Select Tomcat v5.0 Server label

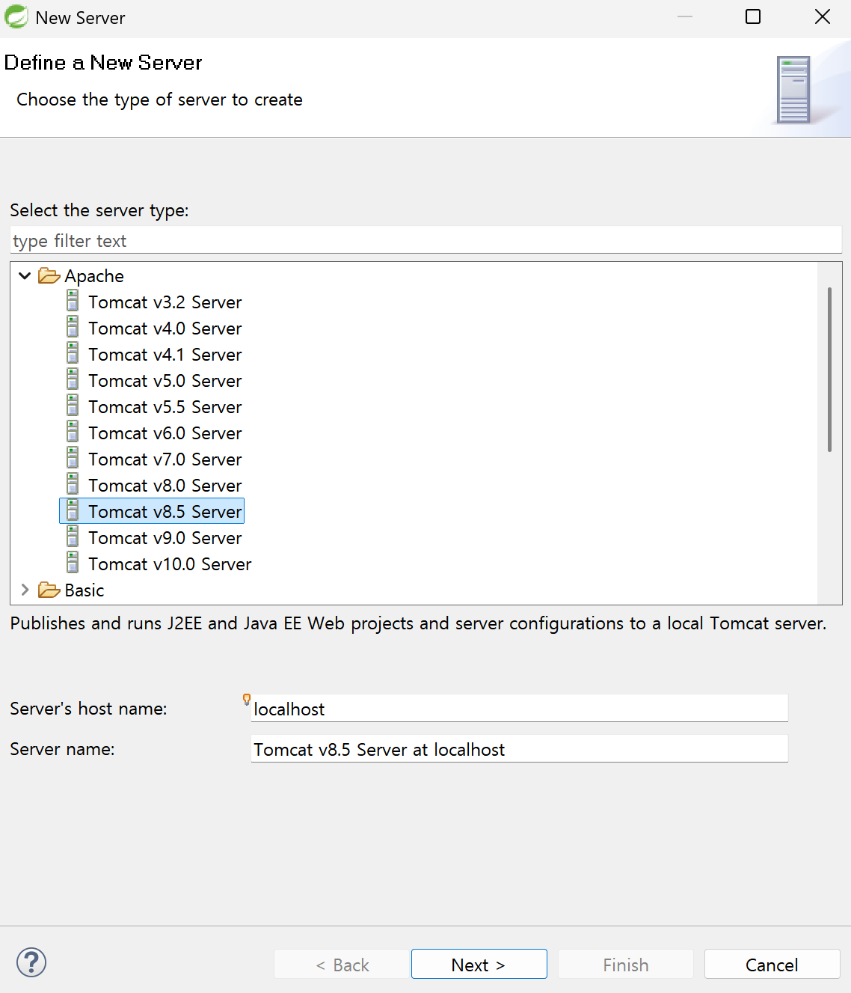tap(165, 381)
